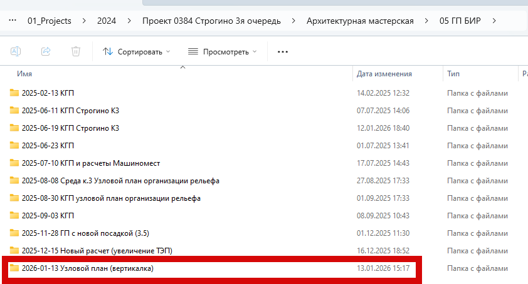Click folder icon of 2026-01-13 Узловой план
Image resolution: width=528 pixels, height=284 pixels.
[x=14, y=268]
